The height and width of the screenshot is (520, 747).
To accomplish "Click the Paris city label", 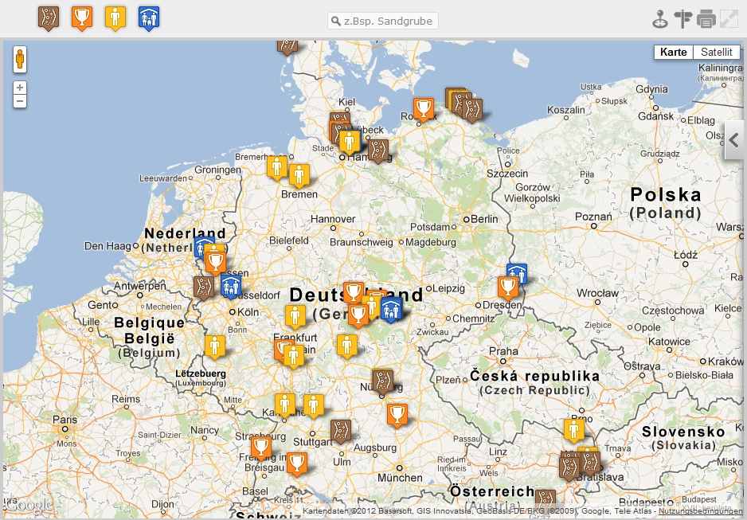I will pos(65,420).
